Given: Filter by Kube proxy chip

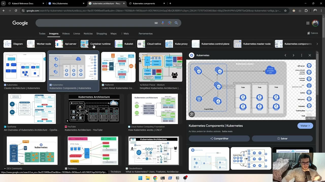Looking at the screenshot, I should (x=177, y=44).
